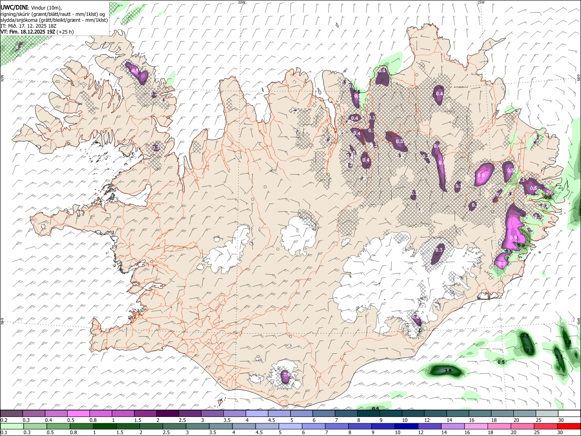Click the '0.2' label starting the snow scale
Image resolution: width=581 pixels, height=436 pixels.
point(4,420)
